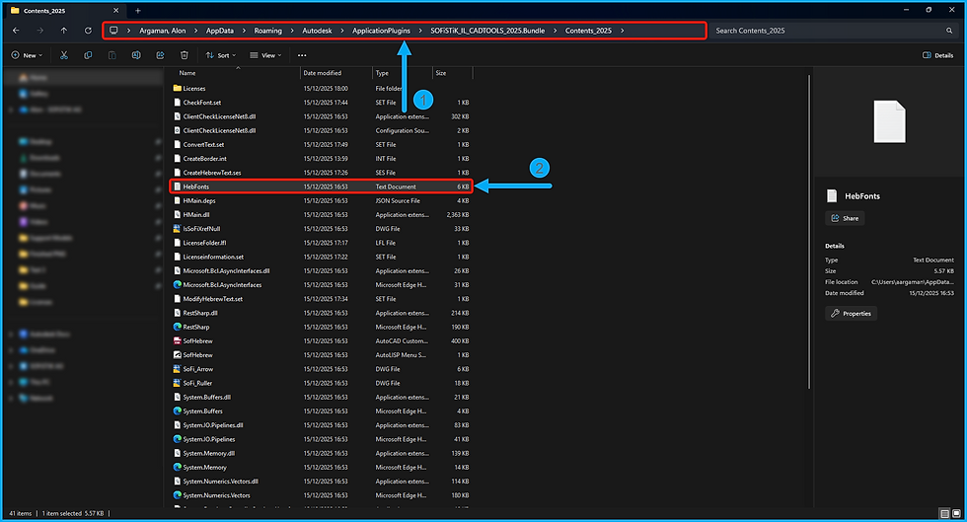Click the HebFonts preview thumbnail in details pane
Viewport: 967px width, 522px height.
(x=889, y=121)
